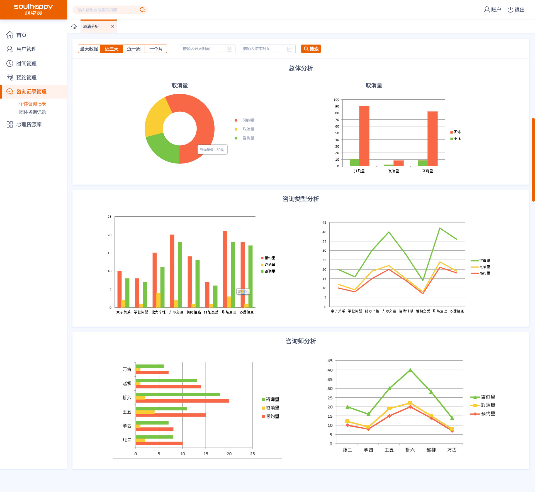Open start time calendar icon
Viewport: 535px width, 492px height.
(x=230, y=49)
